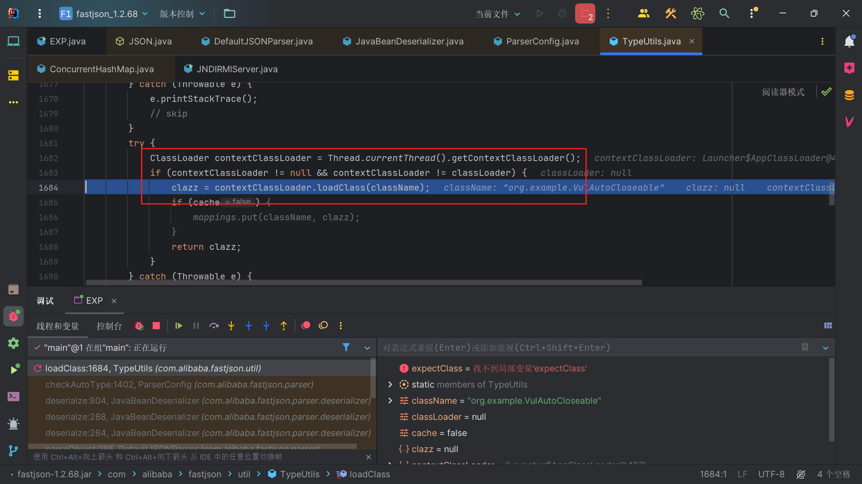The image size is (862, 484).
Task: Select frame deserialze:288, JavaBeanDeserializer
Action: coord(199,417)
